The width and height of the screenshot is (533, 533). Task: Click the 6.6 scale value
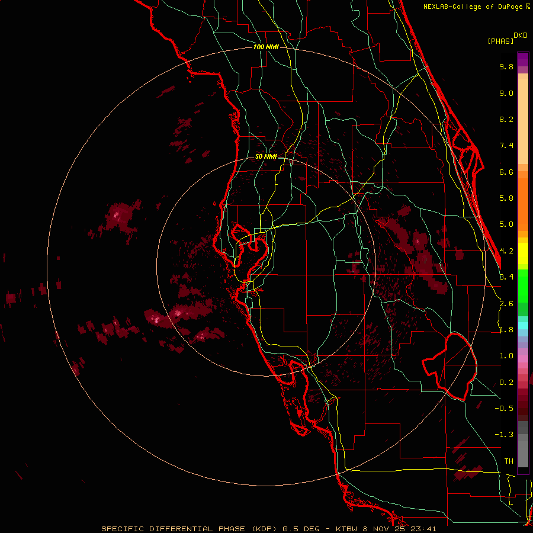(506, 172)
